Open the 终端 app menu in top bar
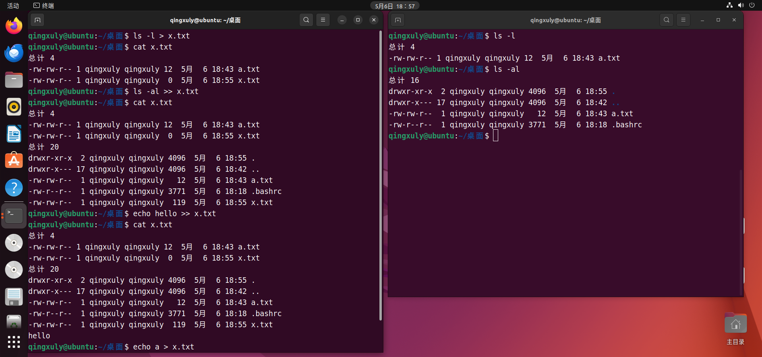Viewport: 762px width, 357px height. (x=44, y=6)
